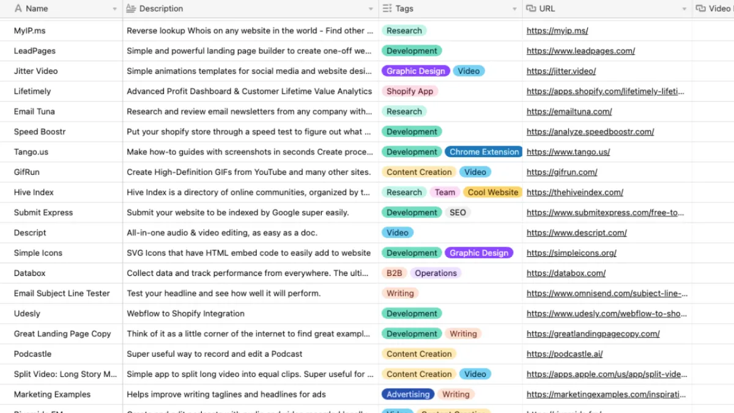Click the B2B tag for Databox
The height and width of the screenshot is (413, 734).
tap(395, 273)
